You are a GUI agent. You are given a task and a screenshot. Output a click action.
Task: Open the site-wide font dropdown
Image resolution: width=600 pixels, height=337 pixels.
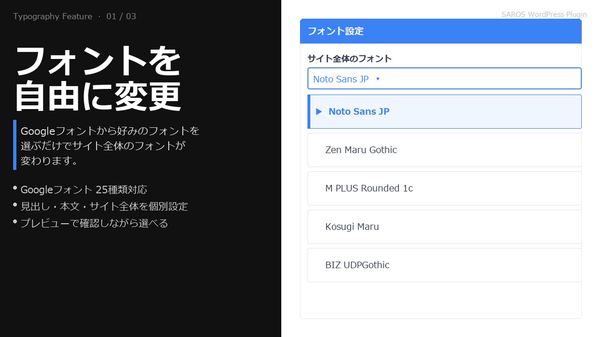pyautogui.click(x=445, y=79)
